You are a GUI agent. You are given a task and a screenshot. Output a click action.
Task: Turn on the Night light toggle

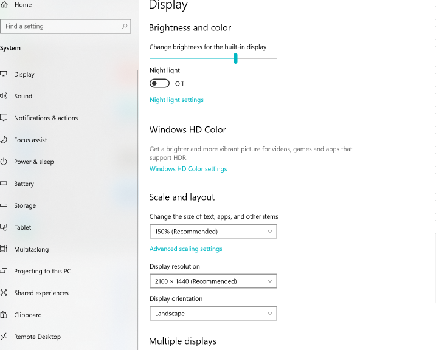coord(159,83)
